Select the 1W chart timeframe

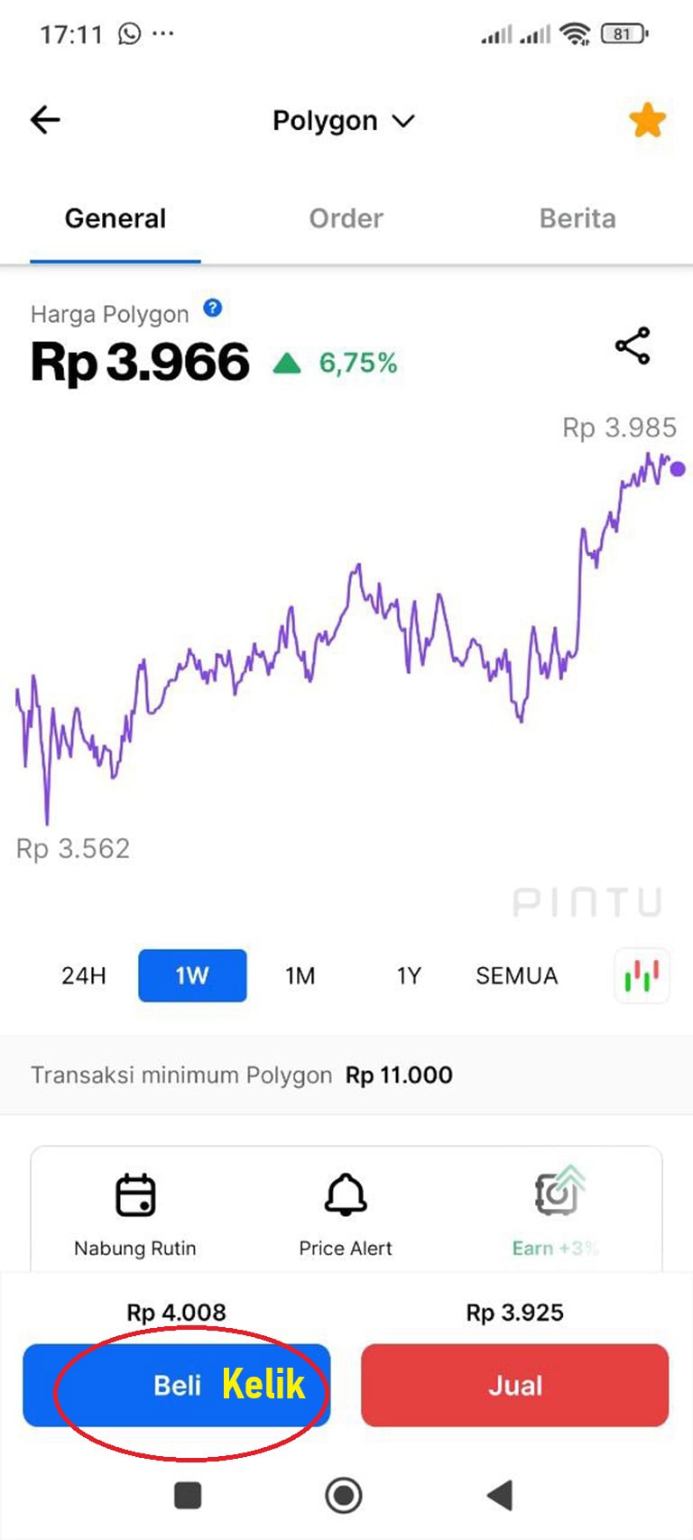tap(192, 975)
